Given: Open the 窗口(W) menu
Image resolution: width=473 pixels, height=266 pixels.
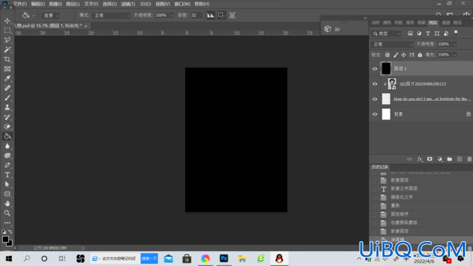Looking at the screenshot, I should click(182, 4).
